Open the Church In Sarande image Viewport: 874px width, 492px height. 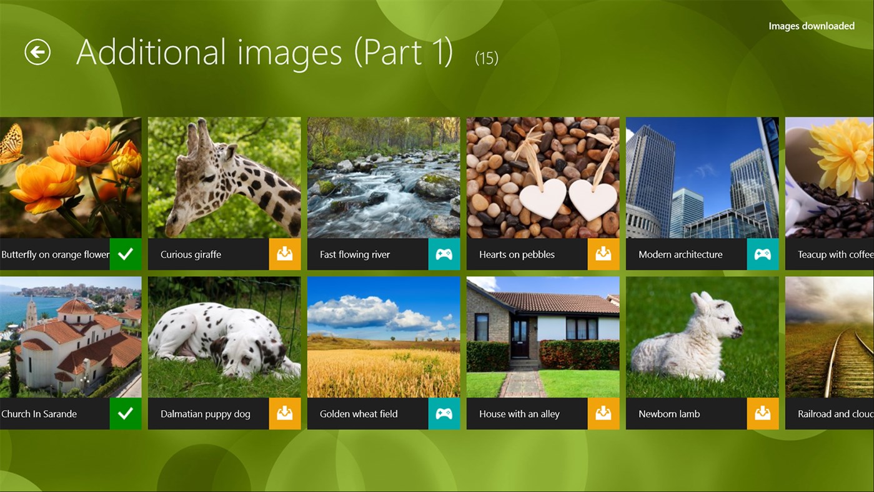71,337
